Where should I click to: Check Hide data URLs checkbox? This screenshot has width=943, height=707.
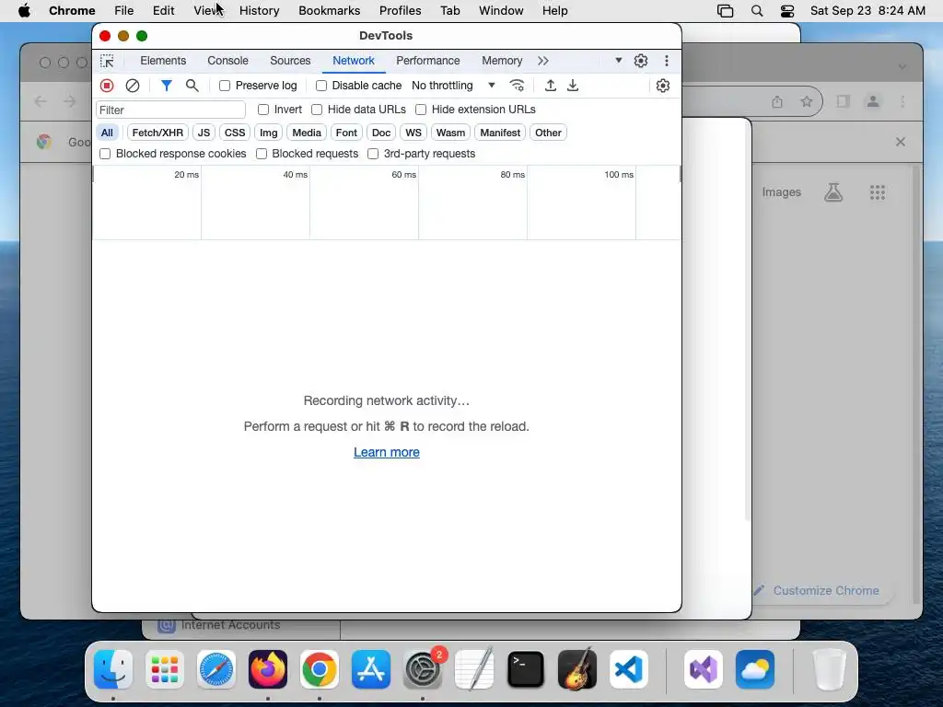[317, 110]
